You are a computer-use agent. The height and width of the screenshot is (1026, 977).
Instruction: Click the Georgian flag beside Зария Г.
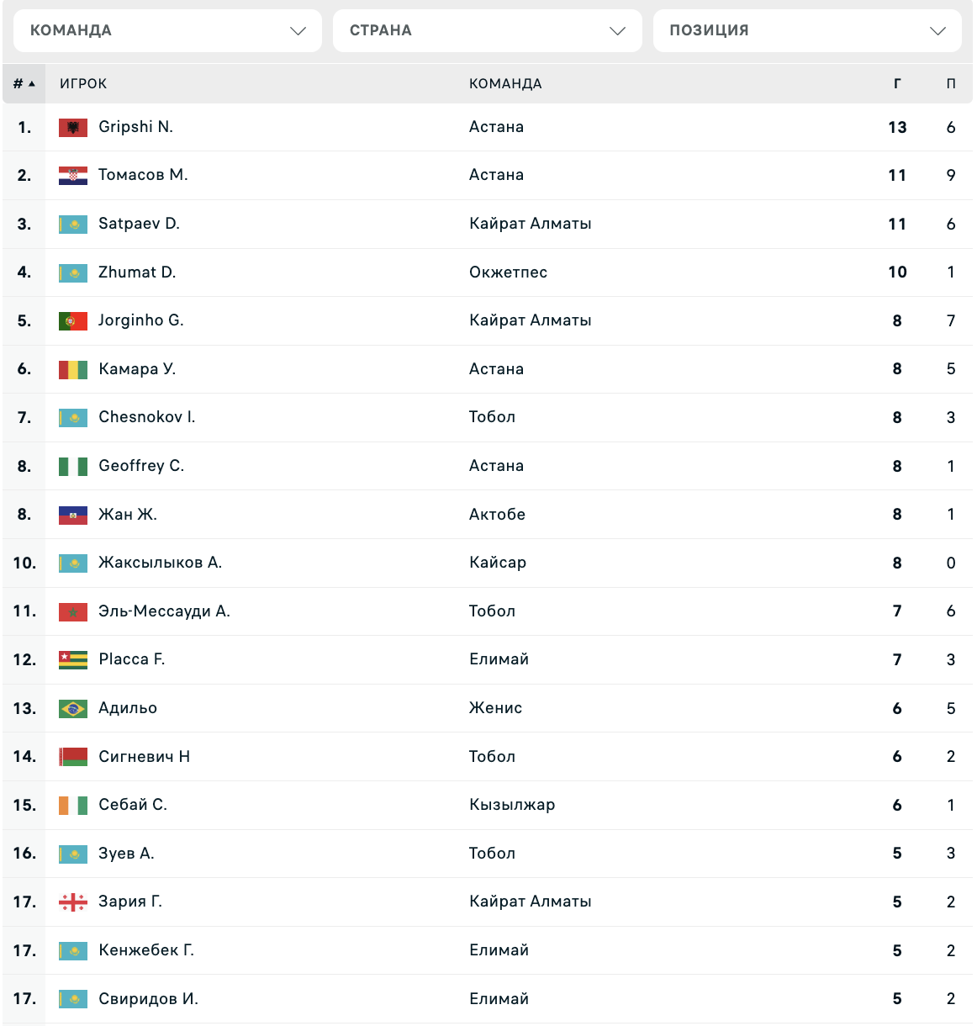73,902
